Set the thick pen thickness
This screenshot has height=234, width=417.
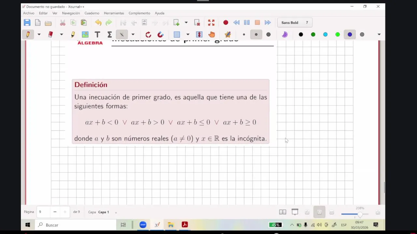[268, 34]
